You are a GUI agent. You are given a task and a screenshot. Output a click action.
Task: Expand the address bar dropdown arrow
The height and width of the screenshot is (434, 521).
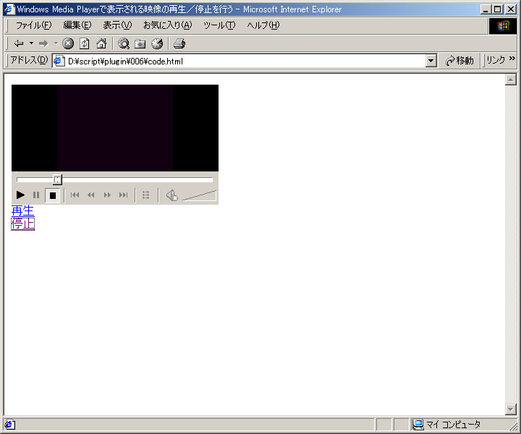(431, 61)
